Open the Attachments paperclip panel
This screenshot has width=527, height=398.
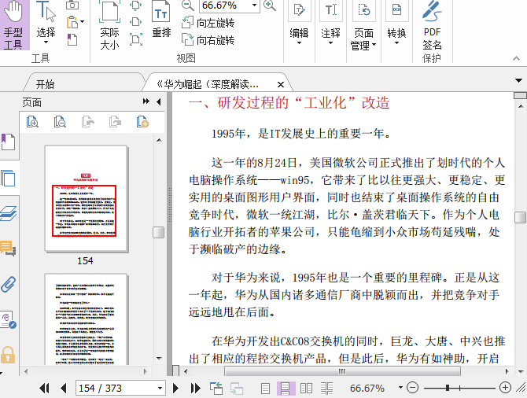pyautogui.click(x=8, y=285)
